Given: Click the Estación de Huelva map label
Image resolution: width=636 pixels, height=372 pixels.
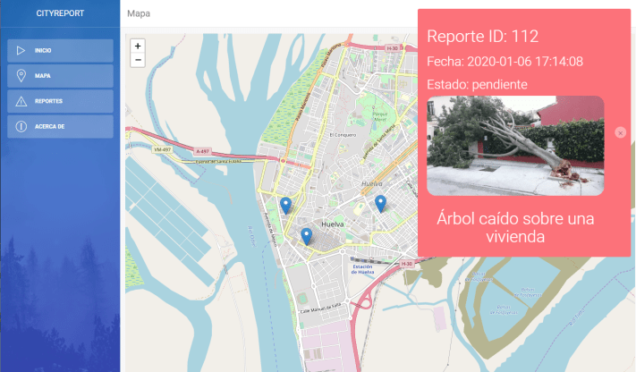Looking at the screenshot, I should 362,269.
